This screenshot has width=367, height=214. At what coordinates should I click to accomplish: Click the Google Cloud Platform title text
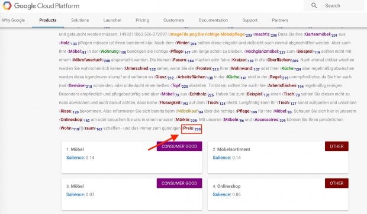pyautogui.click(x=47, y=5)
